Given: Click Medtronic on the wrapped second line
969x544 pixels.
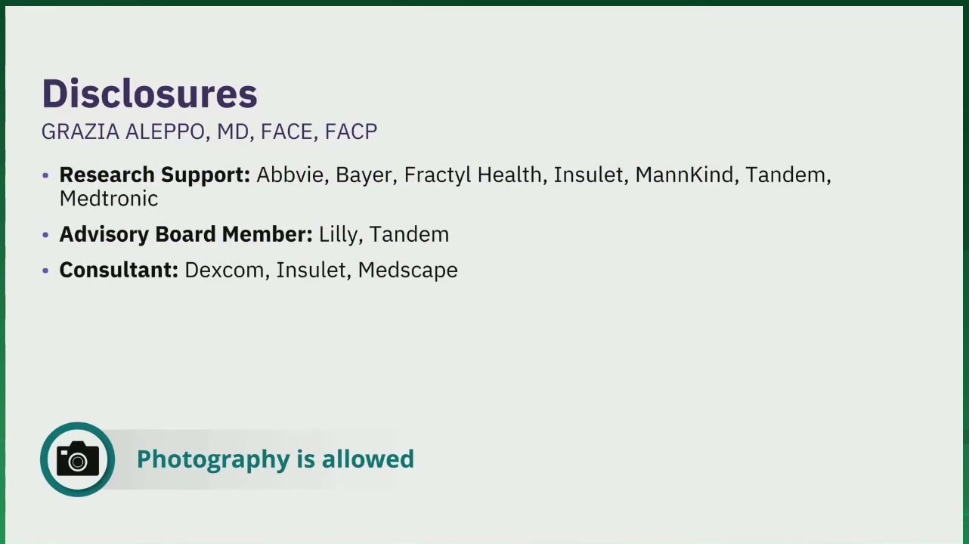Looking at the screenshot, I should [x=109, y=199].
